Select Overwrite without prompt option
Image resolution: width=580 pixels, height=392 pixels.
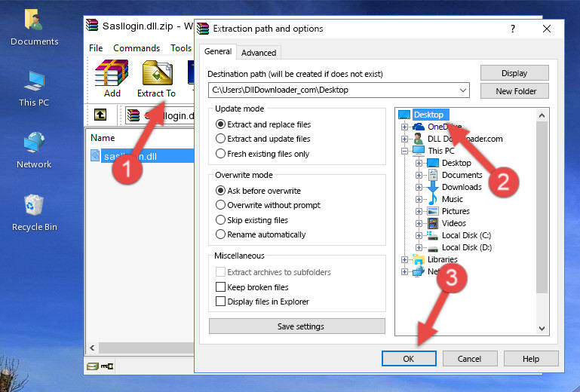[221, 205]
